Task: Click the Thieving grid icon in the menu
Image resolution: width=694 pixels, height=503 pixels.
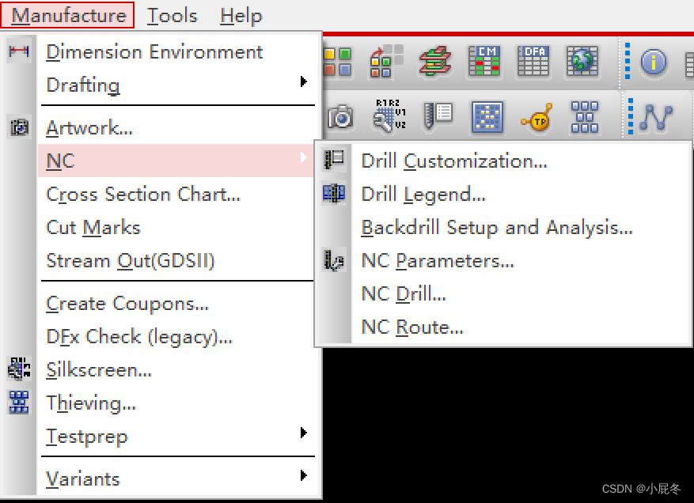Action: pos(19,402)
